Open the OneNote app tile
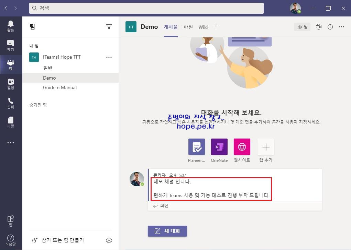The image size is (351, 250). tap(219, 147)
